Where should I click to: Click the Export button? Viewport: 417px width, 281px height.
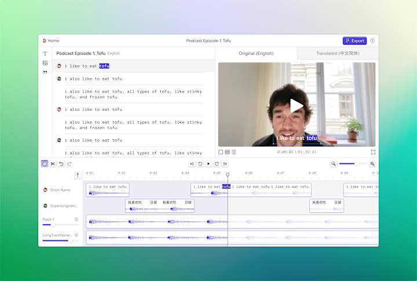point(354,40)
